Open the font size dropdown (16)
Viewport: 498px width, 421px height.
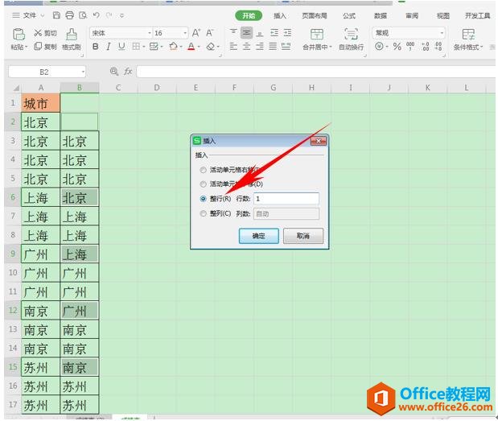(185, 33)
